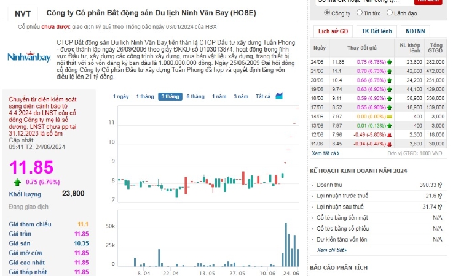Screen dimensions: 461x276
Task: Set chart range to 1 năm
Action: pyautogui.click(x=219, y=96)
